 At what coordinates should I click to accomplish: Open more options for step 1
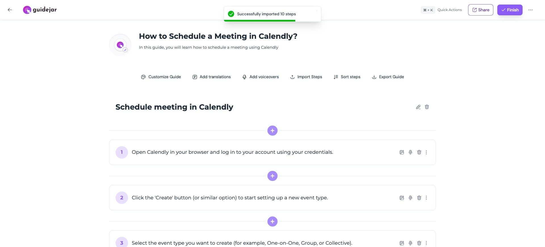pyautogui.click(x=426, y=152)
